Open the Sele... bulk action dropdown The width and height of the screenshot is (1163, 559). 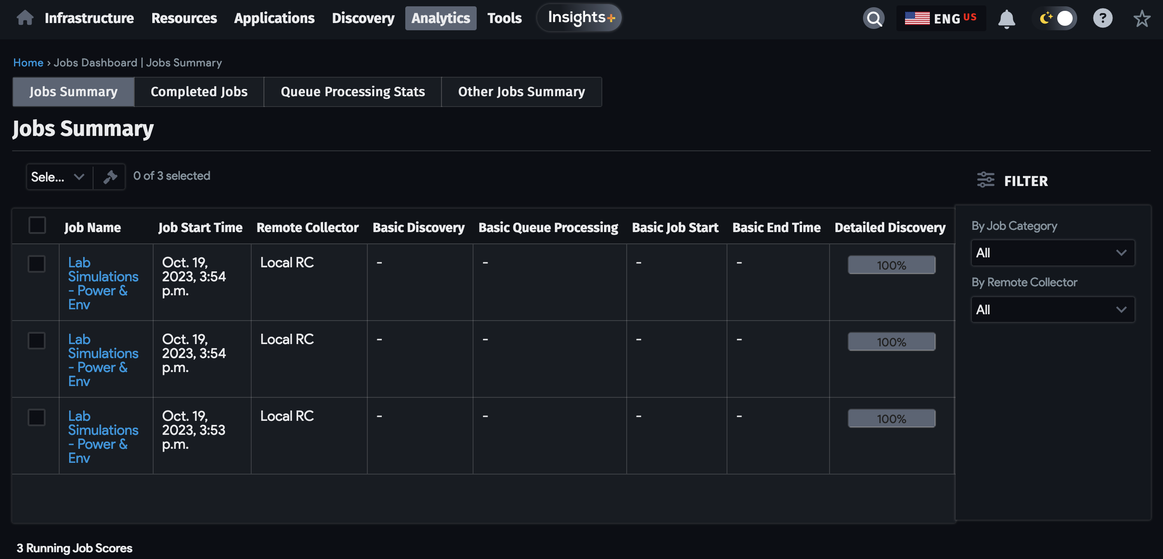pos(59,177)
